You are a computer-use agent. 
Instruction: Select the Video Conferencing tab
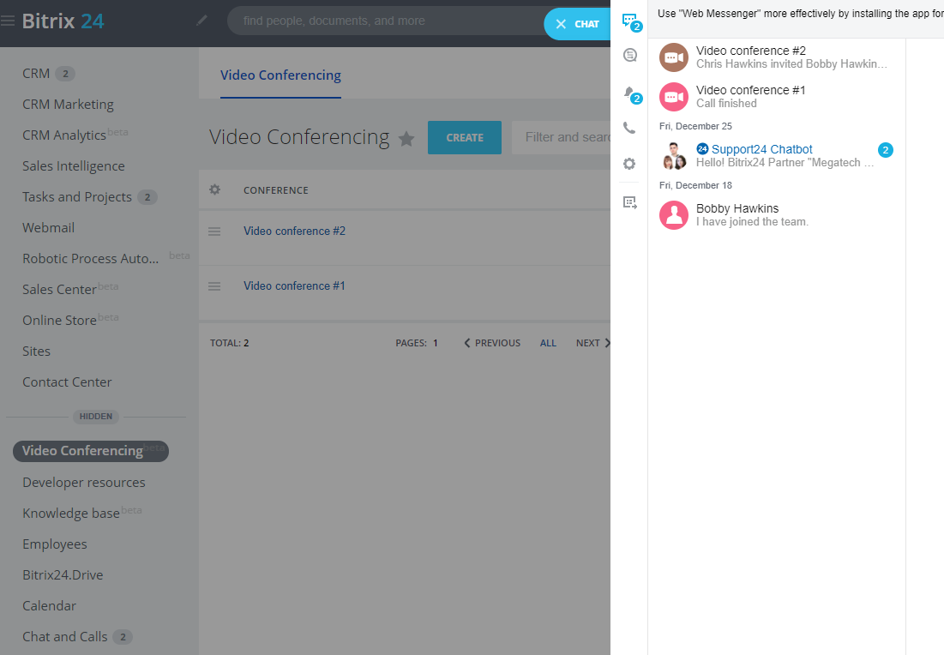280,75
